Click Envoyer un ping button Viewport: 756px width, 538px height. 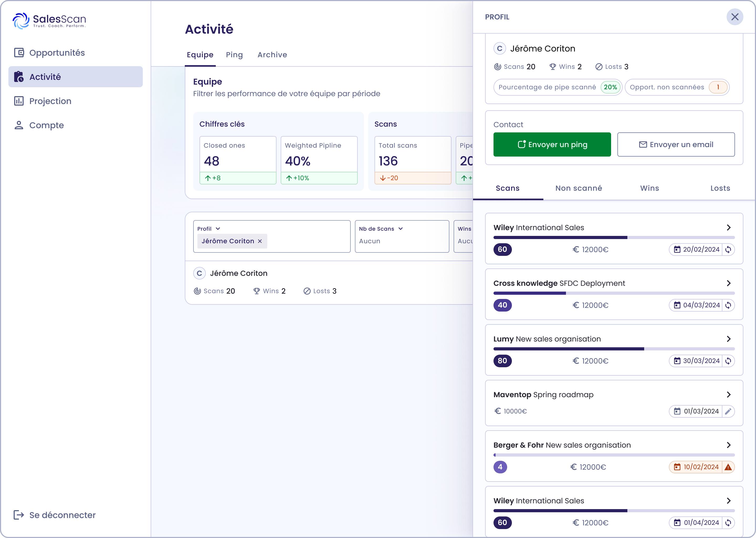pos(552,144)
